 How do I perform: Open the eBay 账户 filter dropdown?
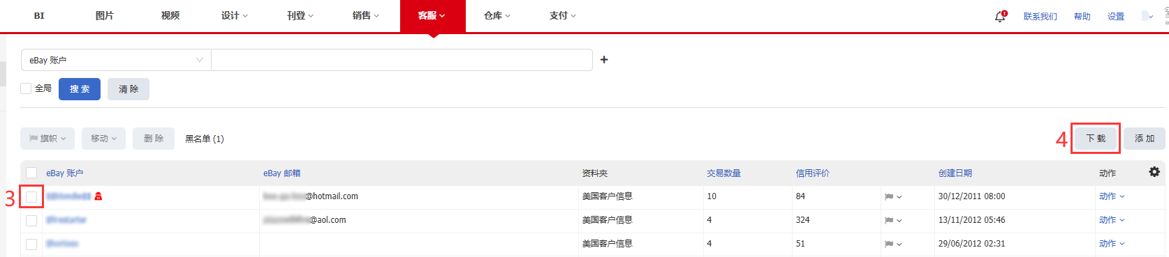pos(116,60)
